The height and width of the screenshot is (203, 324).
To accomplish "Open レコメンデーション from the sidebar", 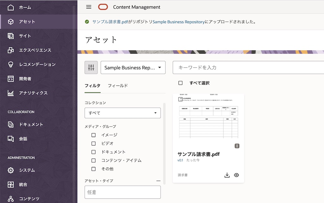I will point(37,64).
